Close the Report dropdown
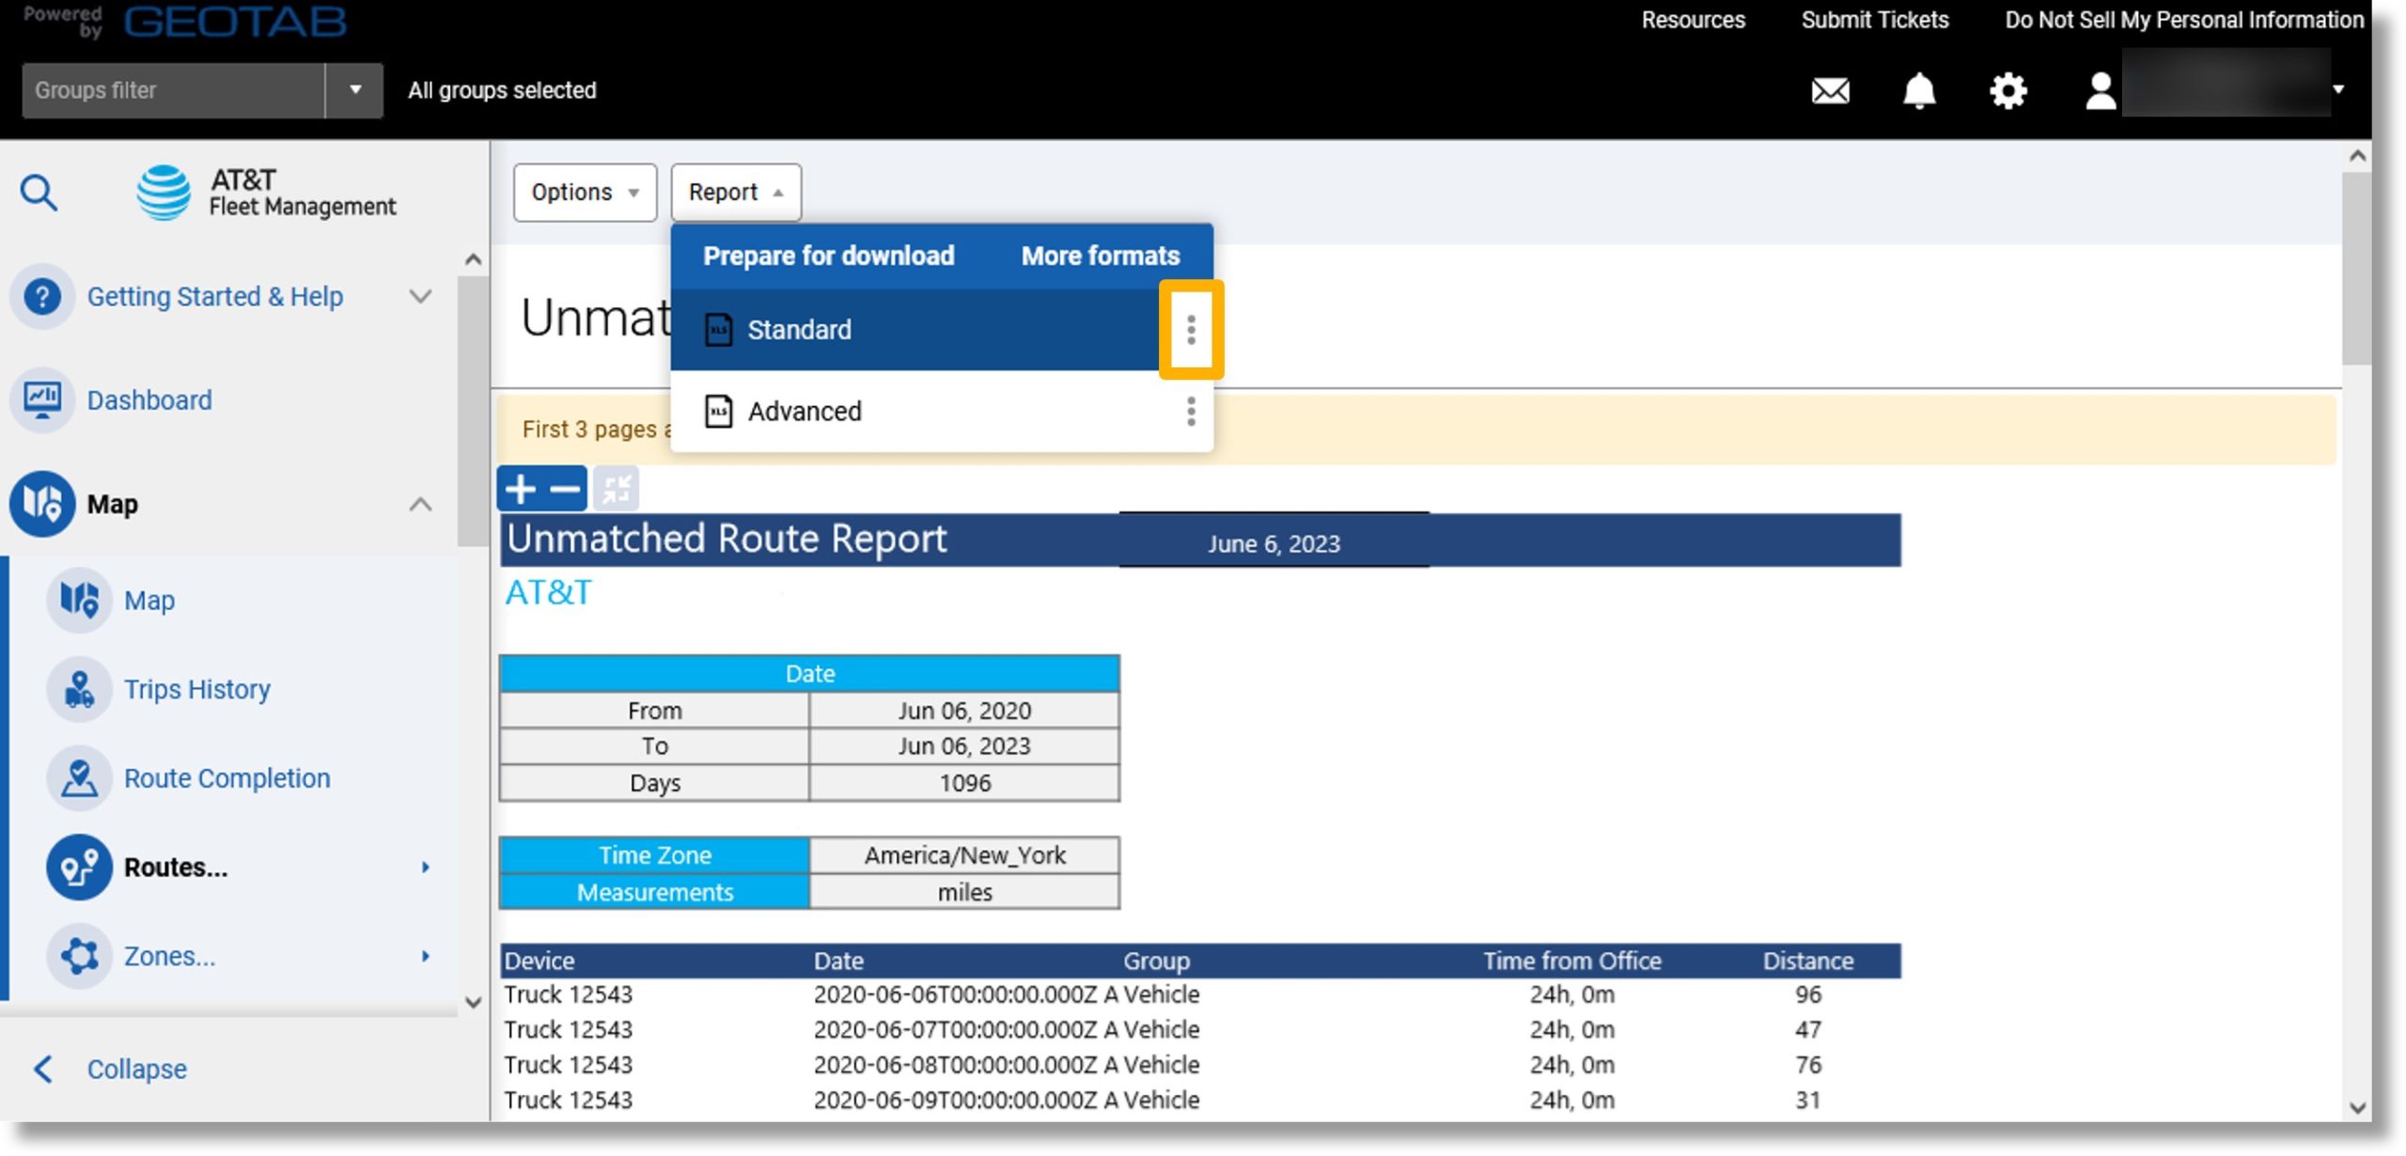This screenshot has height=1156, width=2406. point(735,193)
